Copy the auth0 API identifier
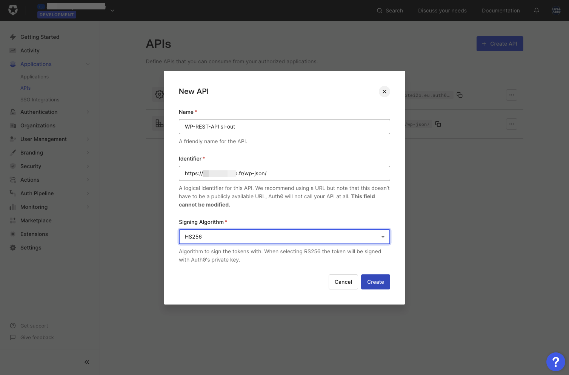Image resolution: width=569 pixels, height=375 pixels. pyautogui.click(x=460, y=95)
